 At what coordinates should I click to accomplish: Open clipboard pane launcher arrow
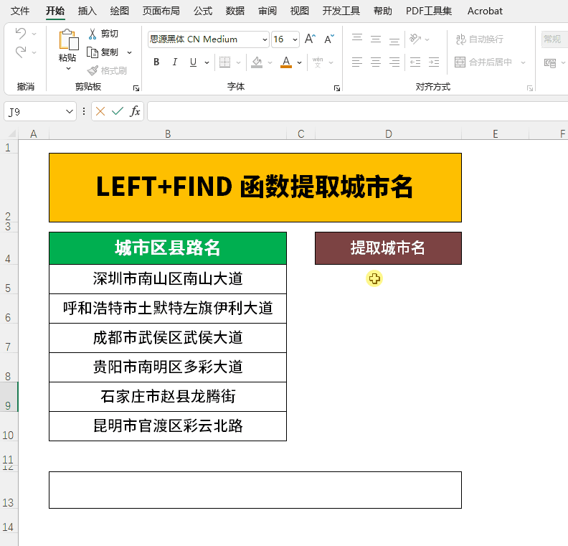[x=136, y=88]
